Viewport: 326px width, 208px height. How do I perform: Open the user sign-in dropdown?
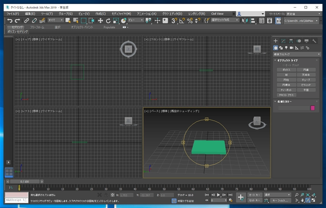click(250, 14)
